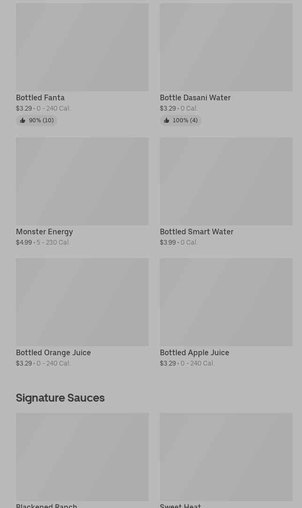Select the Blackened Ranch sauce image
302x508 pixels.
82,456
